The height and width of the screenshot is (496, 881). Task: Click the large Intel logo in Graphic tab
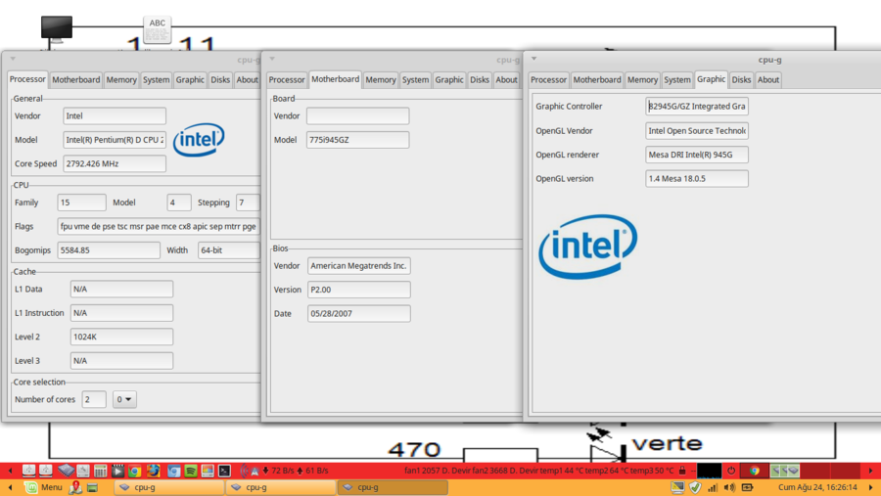(587, 246)
